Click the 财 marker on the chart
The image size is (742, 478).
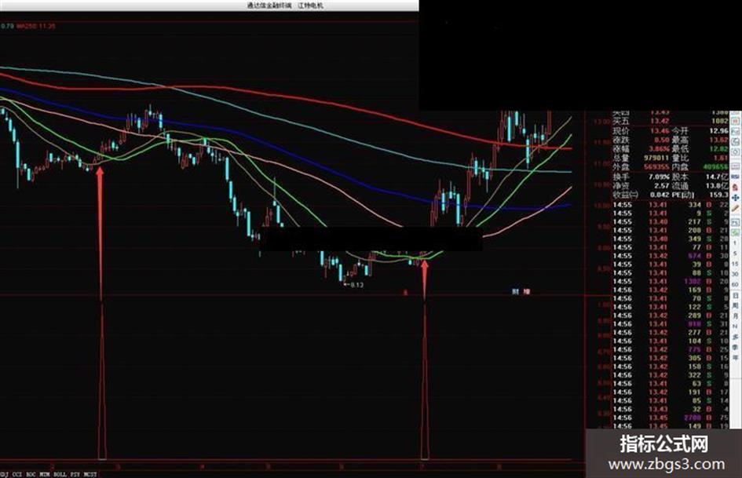(515, 291)
